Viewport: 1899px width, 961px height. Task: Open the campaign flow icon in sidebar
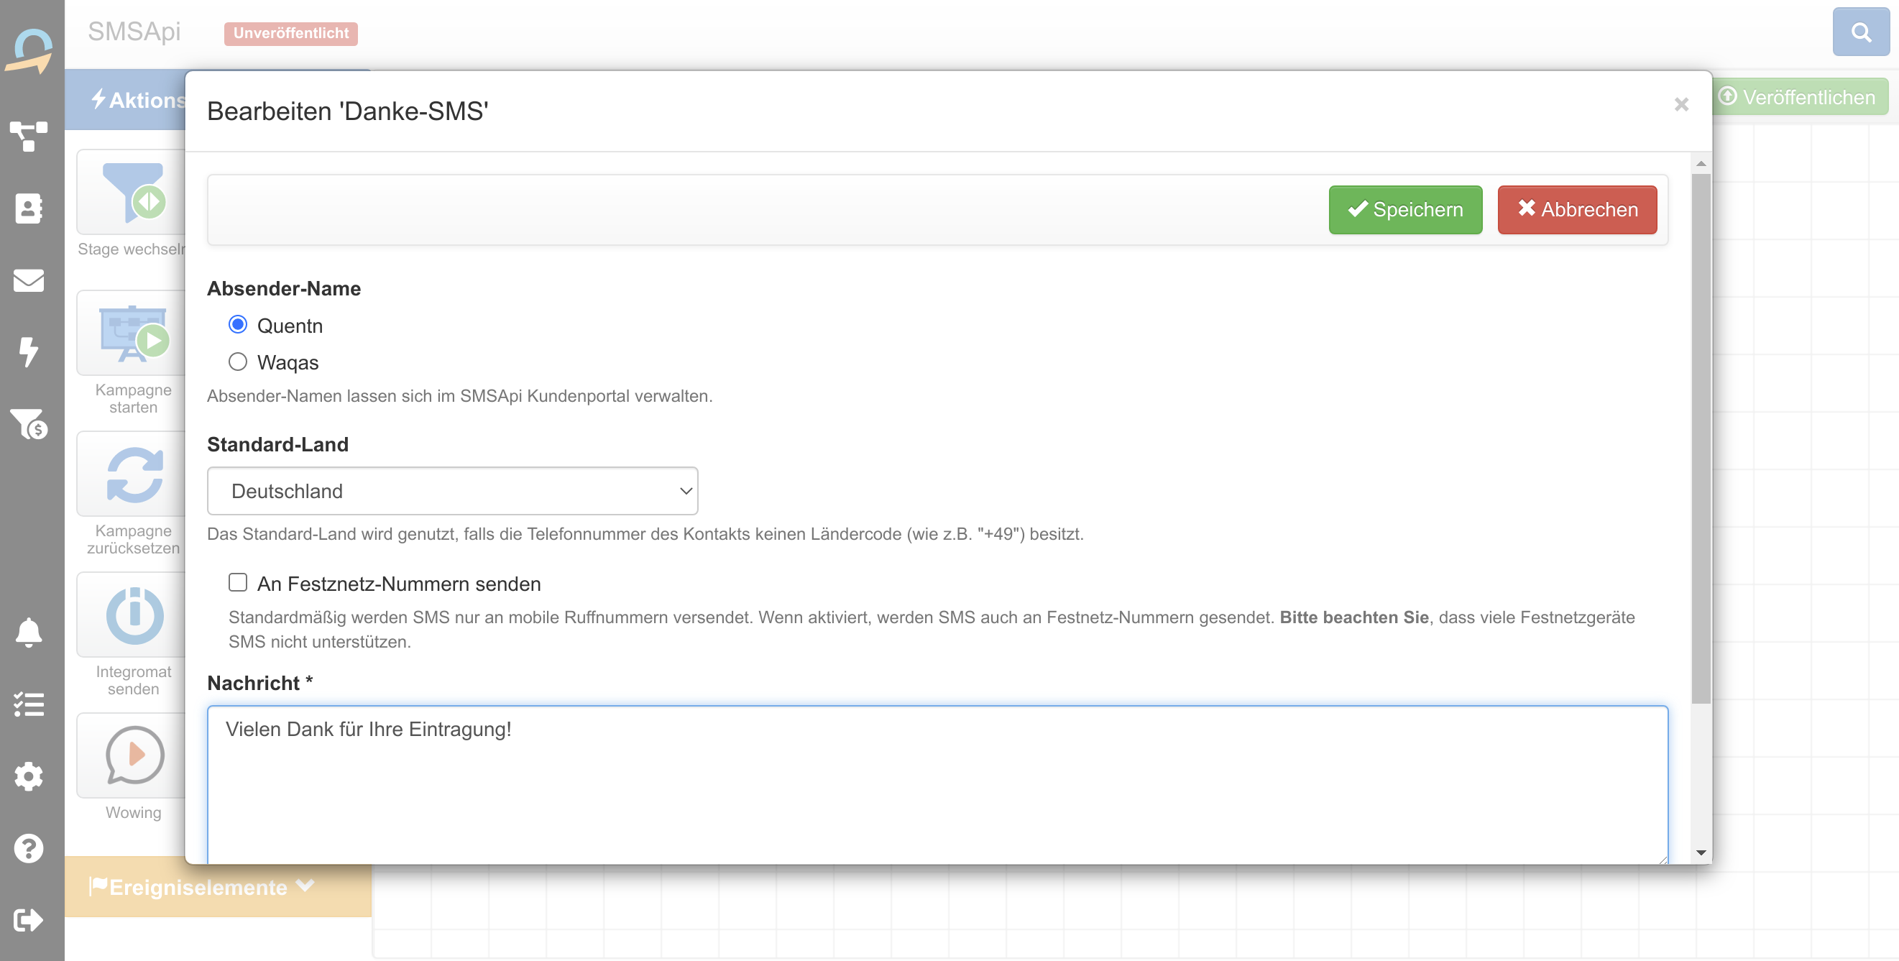(29, 137)
